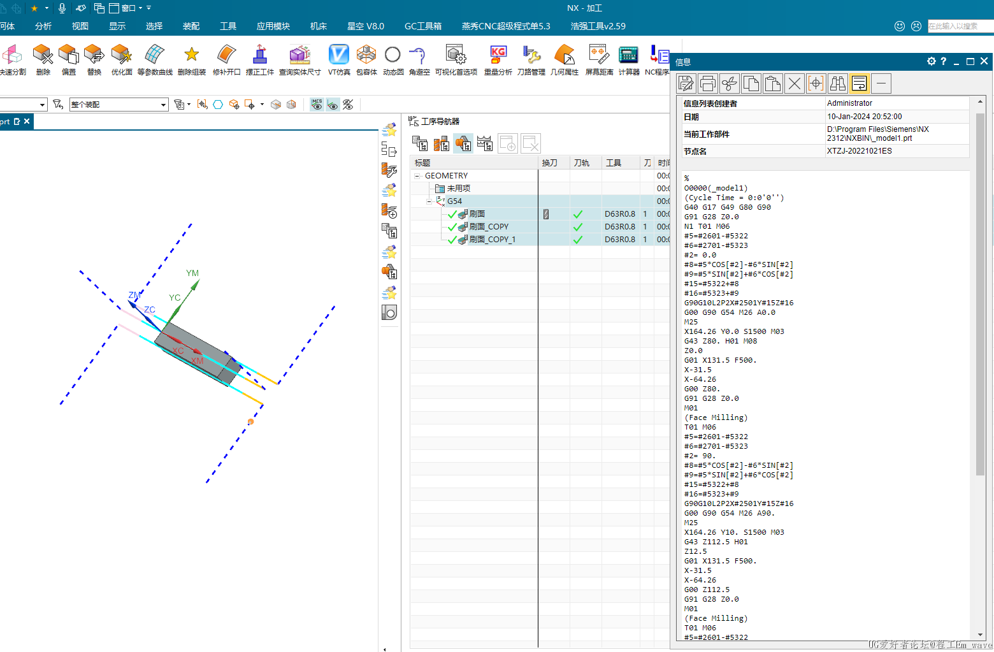Collapse the GEOMETRY tree node
The width and height of the screenshot is (994, 652).
pyautogui.click(x=417, y=176)
